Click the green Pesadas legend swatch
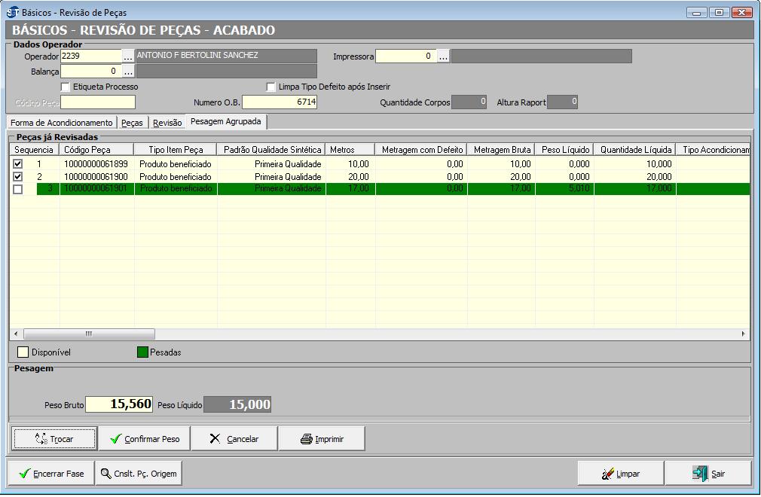 pyautogui.click(x=142, y=352)
